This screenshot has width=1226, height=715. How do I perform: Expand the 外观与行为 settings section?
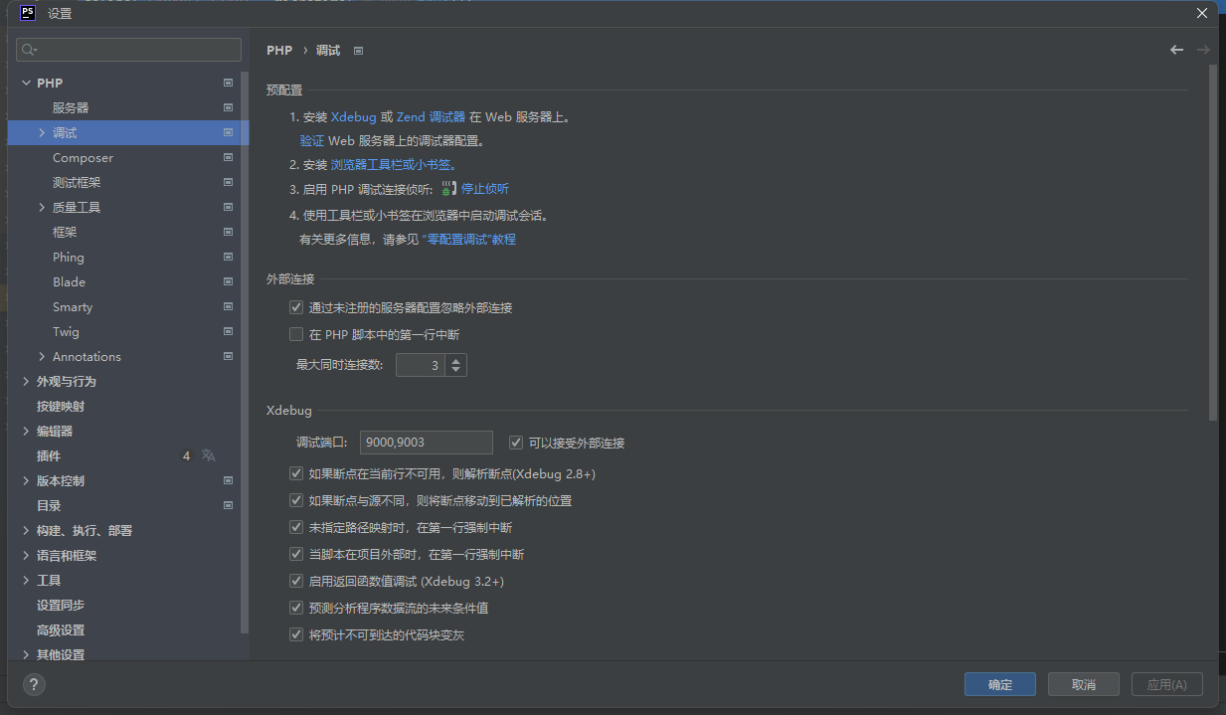(26, 381)
